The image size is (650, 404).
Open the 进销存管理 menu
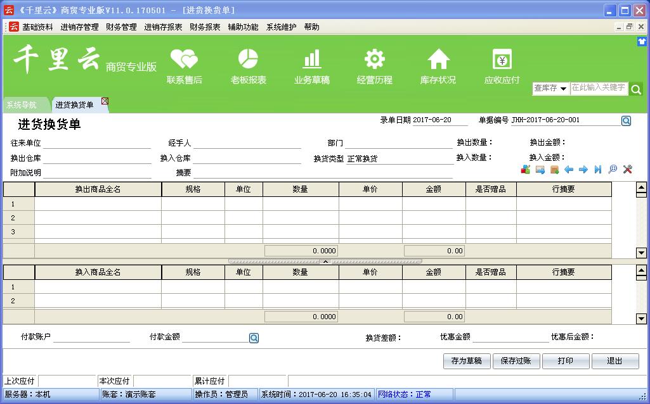(x=79, y=27)
